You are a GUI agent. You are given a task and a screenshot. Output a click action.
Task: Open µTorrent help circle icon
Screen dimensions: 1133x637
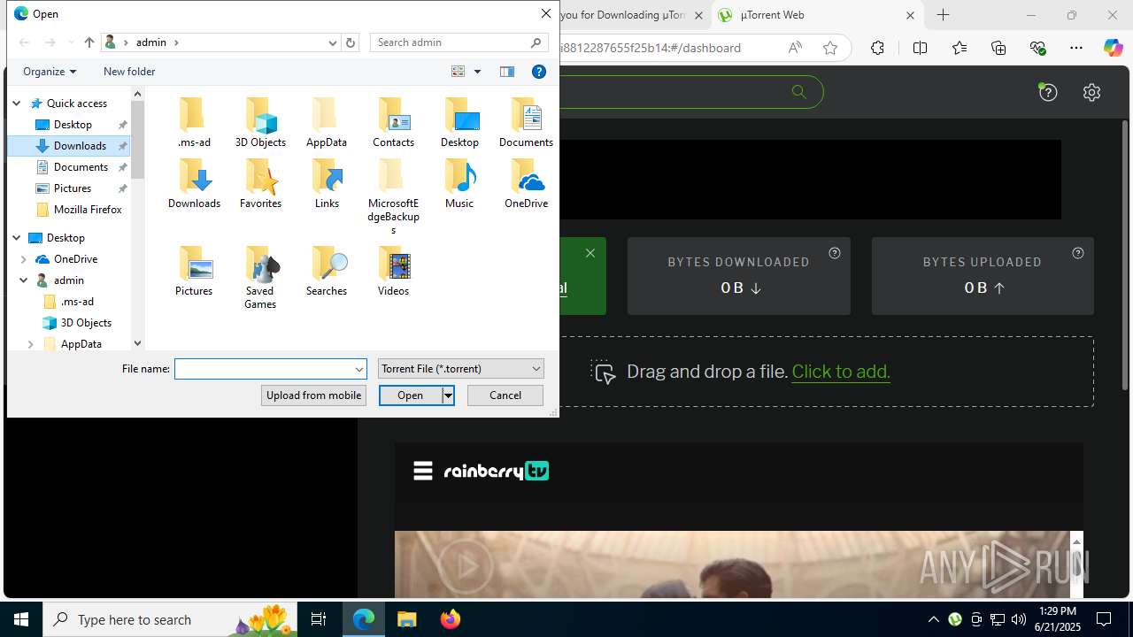coord(1048,92)
